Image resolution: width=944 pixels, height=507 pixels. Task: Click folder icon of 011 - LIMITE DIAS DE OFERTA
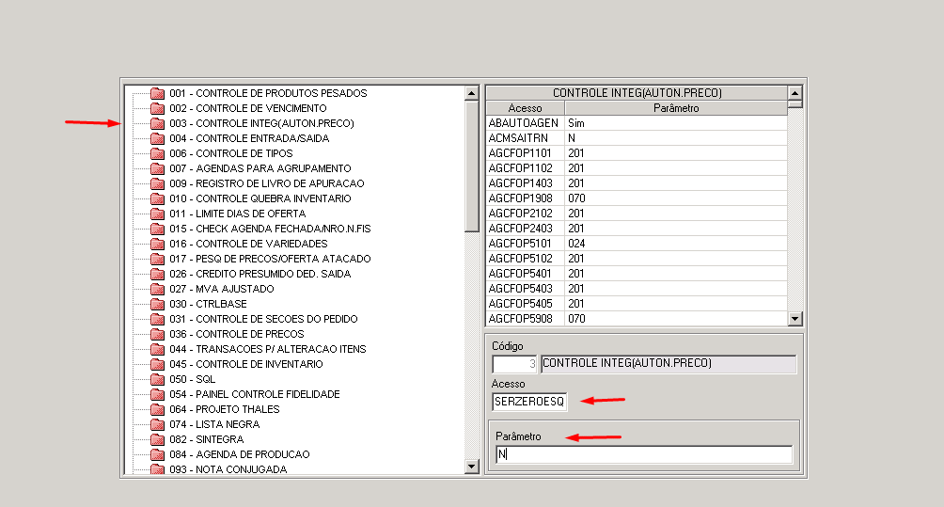157,214
